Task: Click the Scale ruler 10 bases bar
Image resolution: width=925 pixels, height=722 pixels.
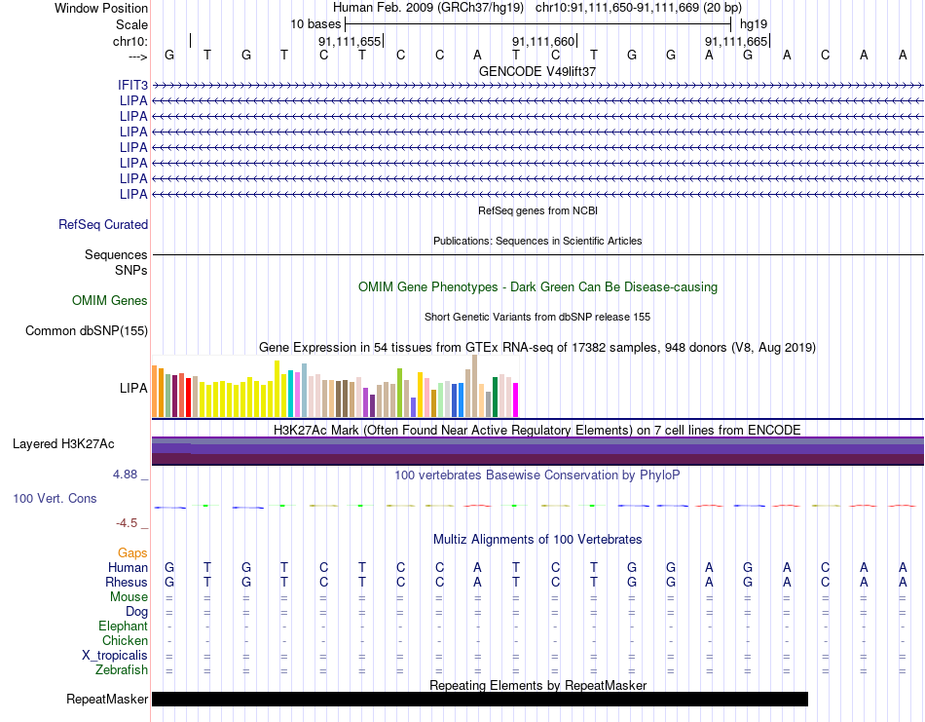Action: click(x=538, y=24)
